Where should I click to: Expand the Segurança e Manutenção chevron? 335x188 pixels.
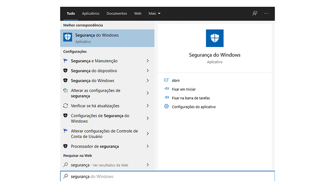click(x=148, y=61)
